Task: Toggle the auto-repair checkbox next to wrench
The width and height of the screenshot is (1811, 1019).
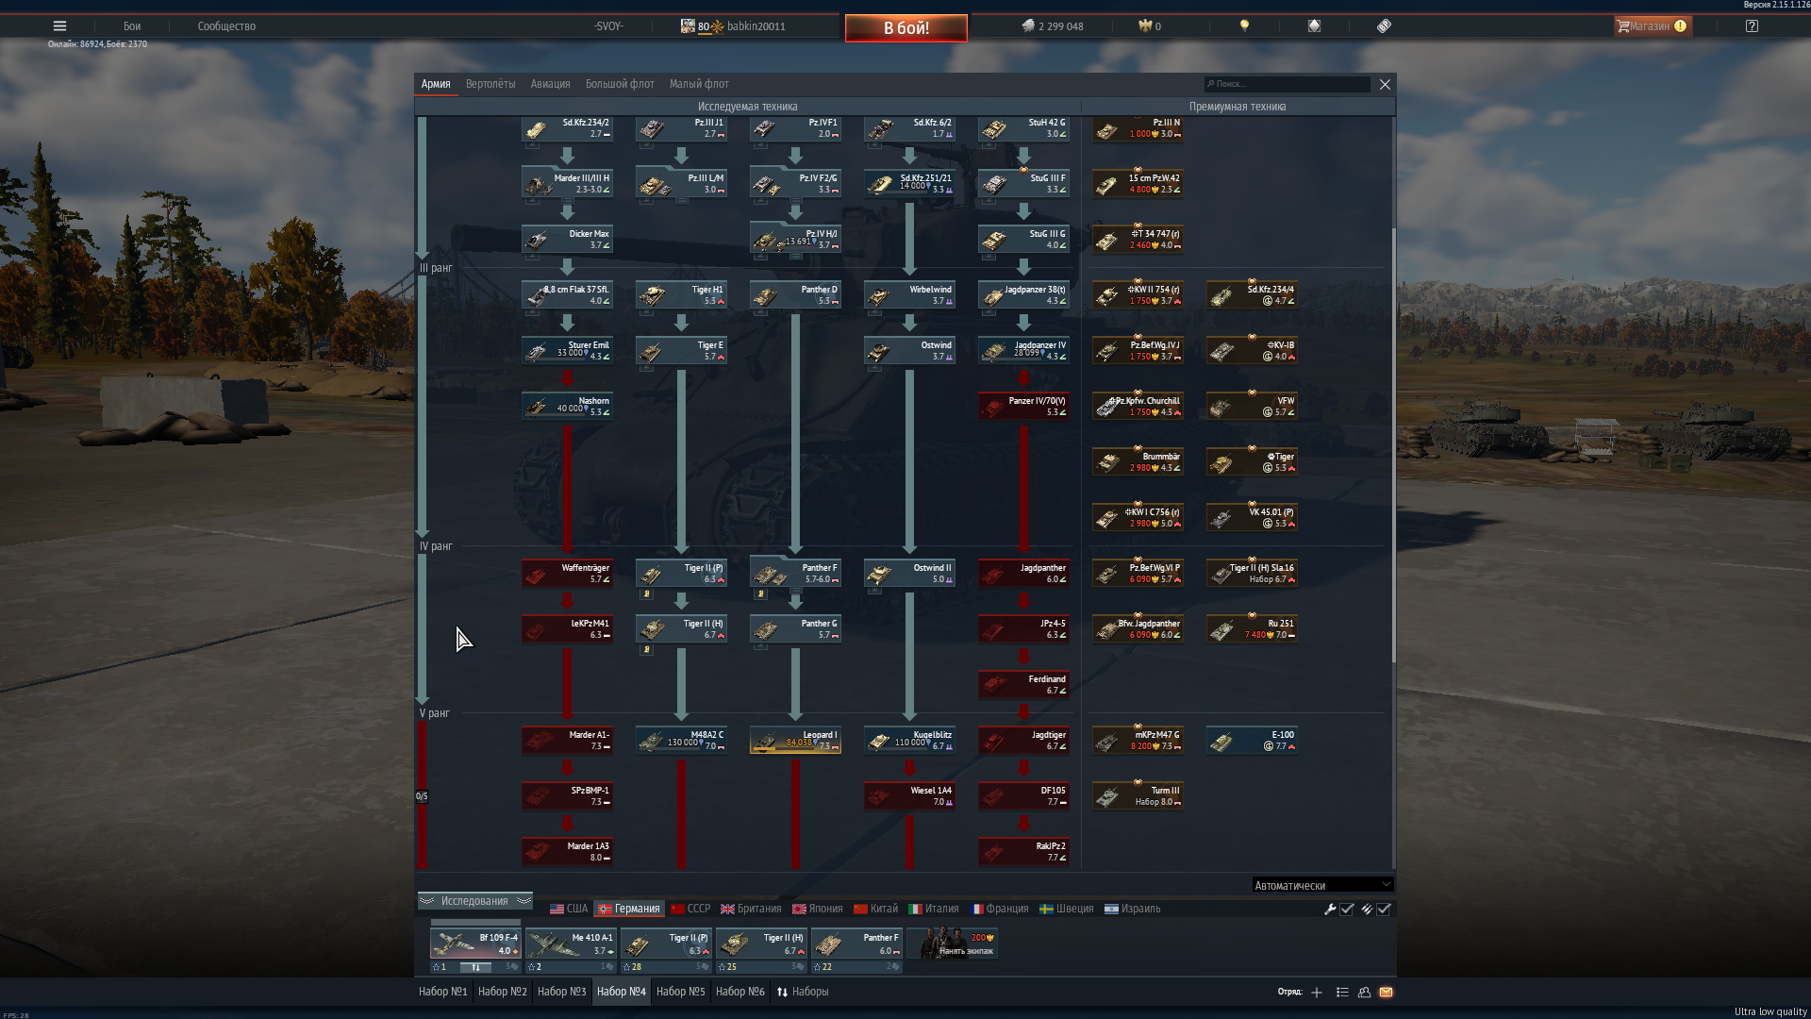Action: click(1347, 910)
